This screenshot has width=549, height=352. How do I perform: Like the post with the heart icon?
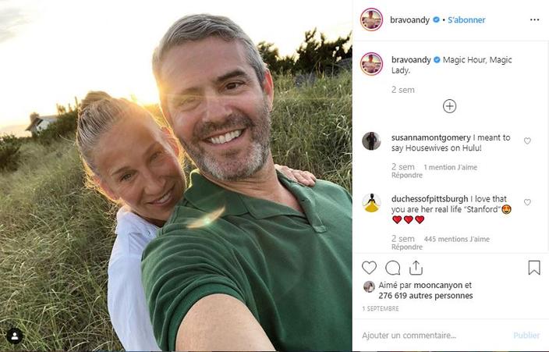370,268
